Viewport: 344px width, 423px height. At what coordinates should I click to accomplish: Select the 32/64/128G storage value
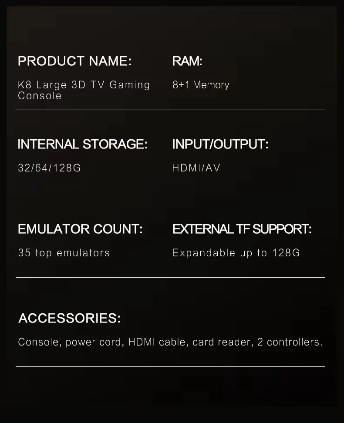click(x=50, y=168)
